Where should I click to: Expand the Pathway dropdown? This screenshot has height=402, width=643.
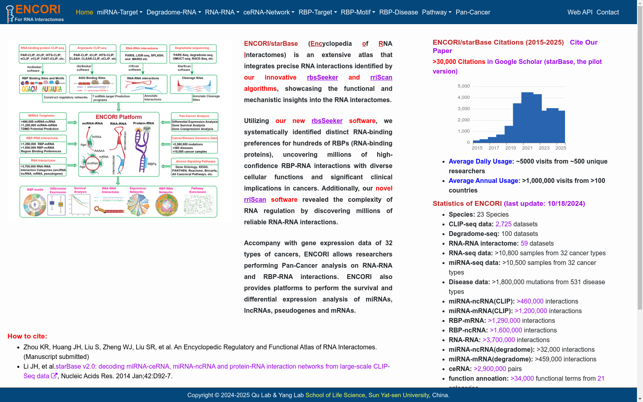coord(437,12)
